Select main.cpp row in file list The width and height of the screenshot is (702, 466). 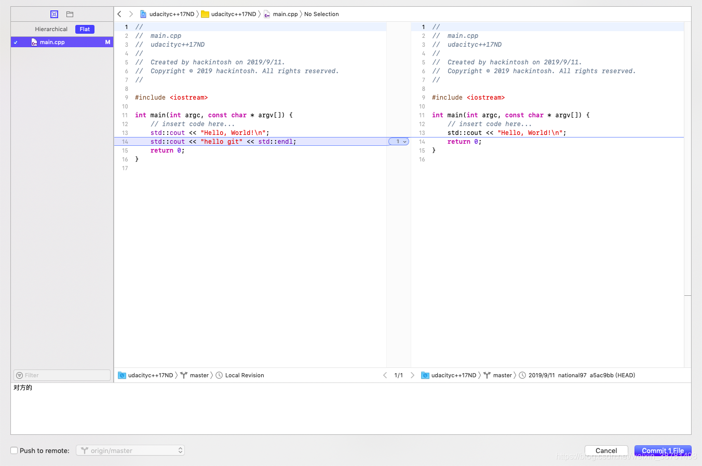pos(62,42)
